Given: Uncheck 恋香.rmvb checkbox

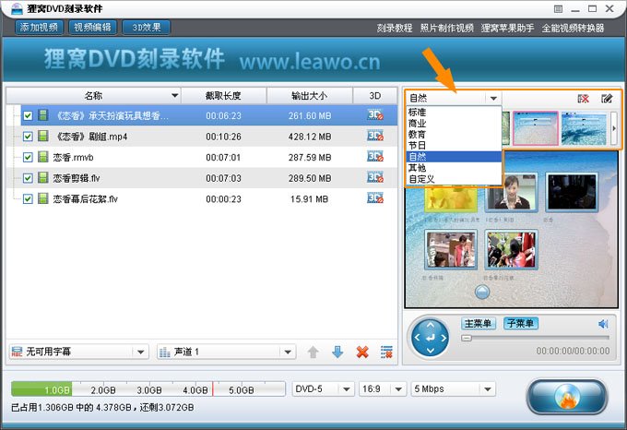Looking at the screenshot, I should click(28, 157).
